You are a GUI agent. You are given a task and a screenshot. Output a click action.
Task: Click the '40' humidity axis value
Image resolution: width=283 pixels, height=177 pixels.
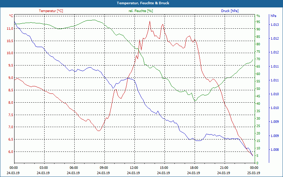[x=258, y=104]
